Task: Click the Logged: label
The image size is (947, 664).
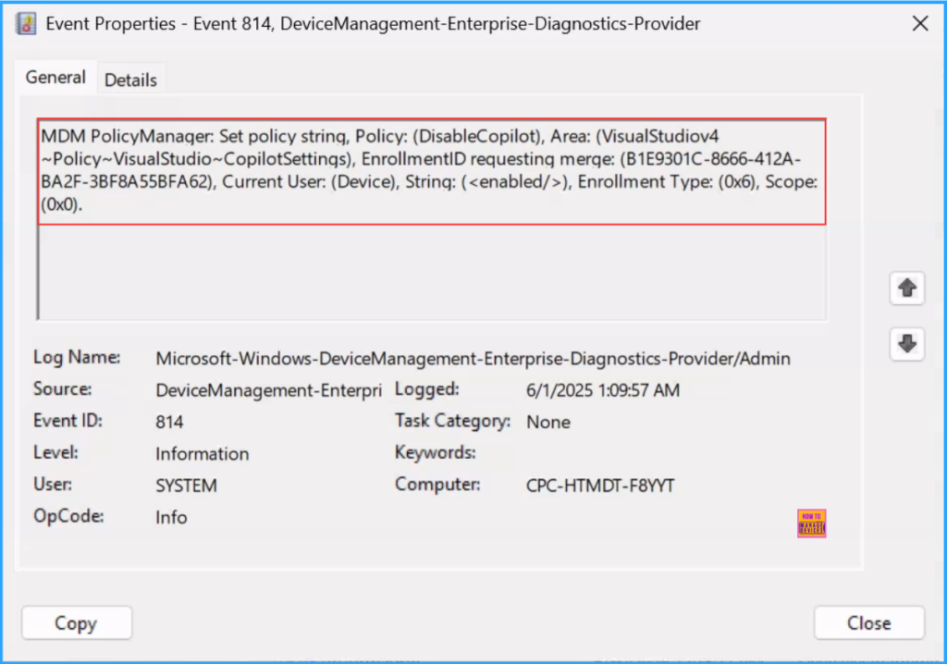Action: tap(427, 389)
